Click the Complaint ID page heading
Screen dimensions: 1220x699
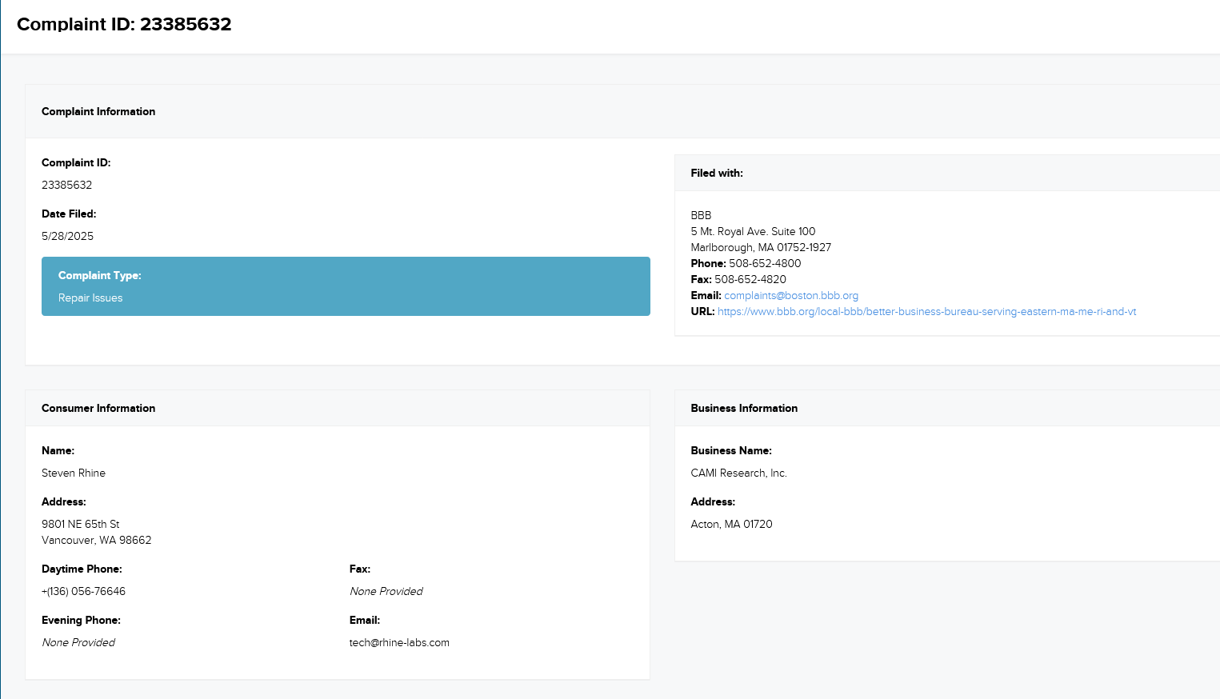pyautogui.click(x=124, y=24)
